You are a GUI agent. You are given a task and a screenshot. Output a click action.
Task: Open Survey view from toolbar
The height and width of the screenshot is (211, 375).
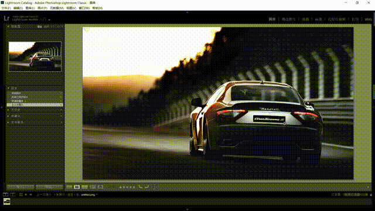click(93, 187)
